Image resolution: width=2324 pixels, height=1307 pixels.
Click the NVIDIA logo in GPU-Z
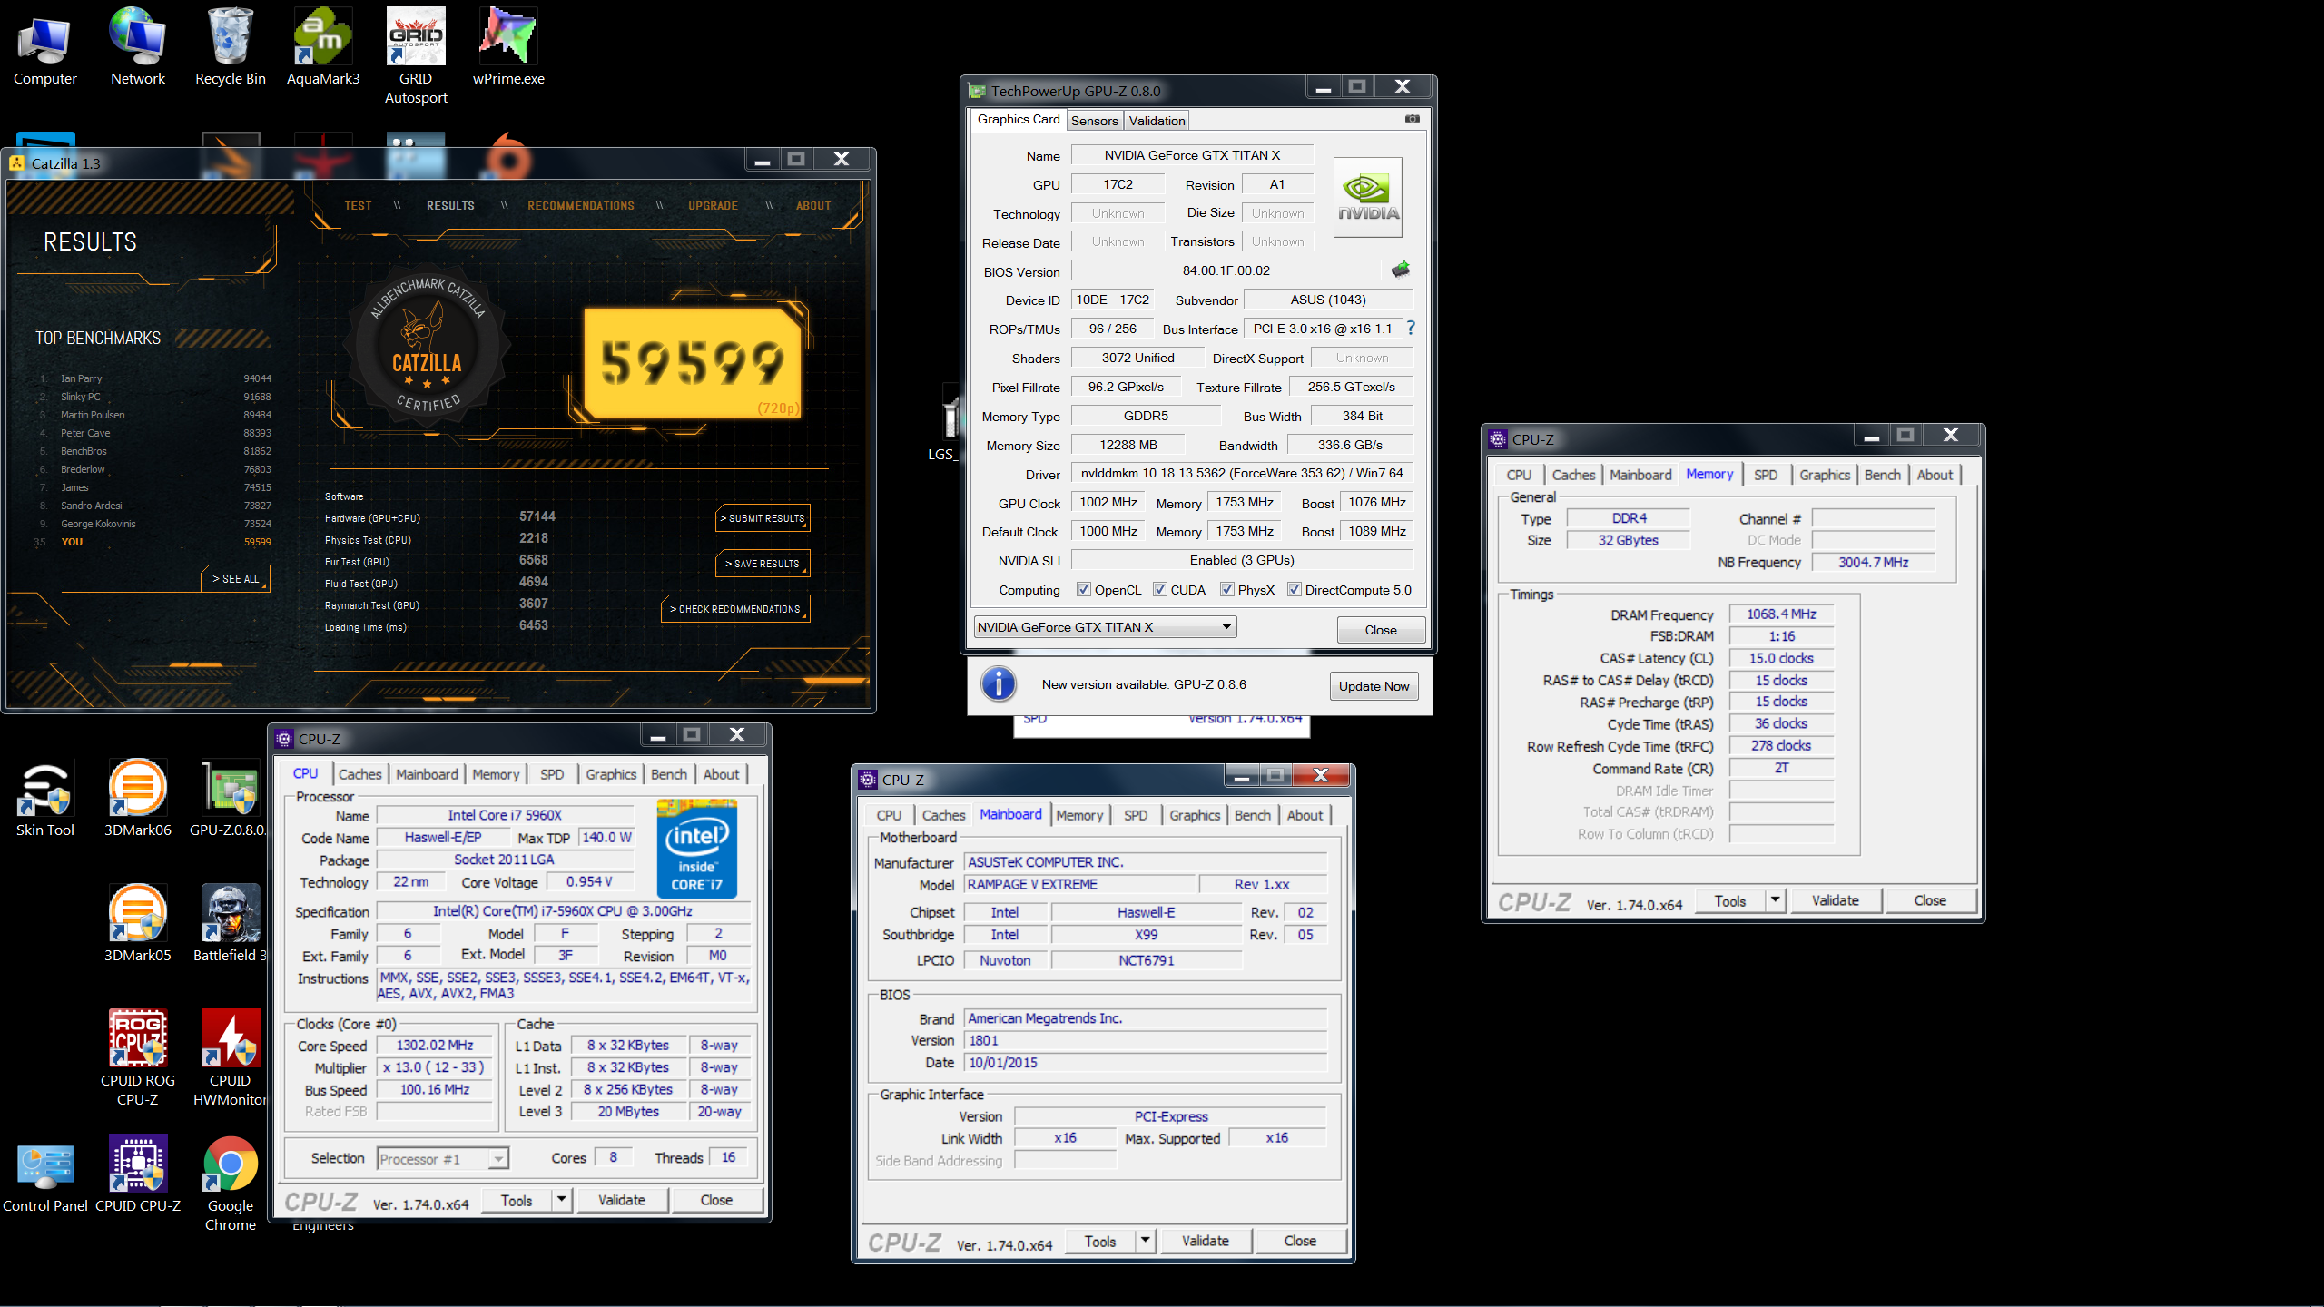pos(1368,198)
